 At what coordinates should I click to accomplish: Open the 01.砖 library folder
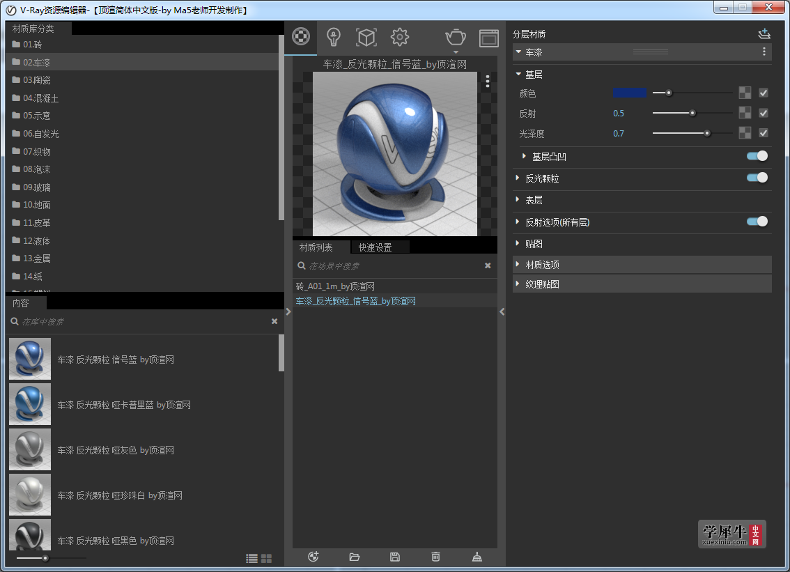[x=141, y=45]
